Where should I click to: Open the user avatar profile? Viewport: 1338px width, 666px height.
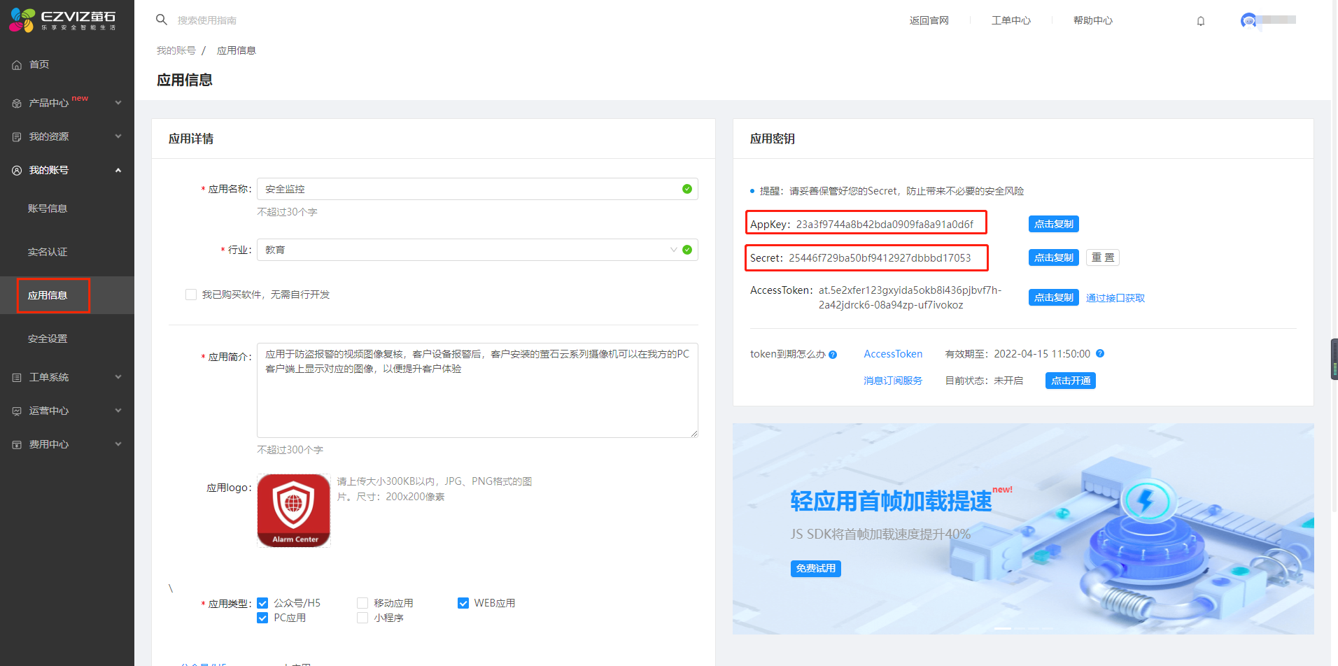click(x=1248, y=20)
